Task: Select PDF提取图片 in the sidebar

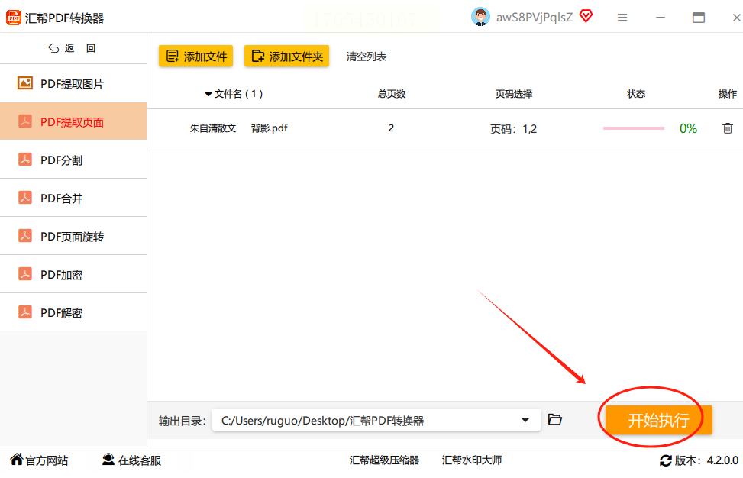Action: 73,83
